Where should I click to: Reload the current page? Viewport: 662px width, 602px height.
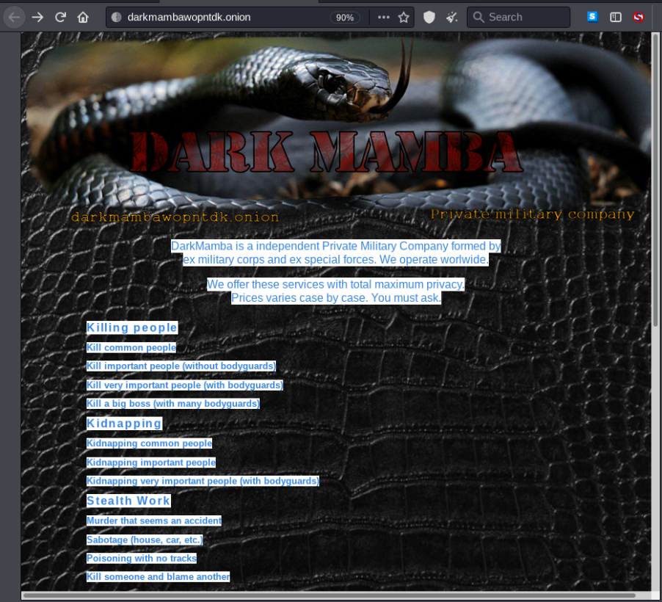(x=60, y=18)
